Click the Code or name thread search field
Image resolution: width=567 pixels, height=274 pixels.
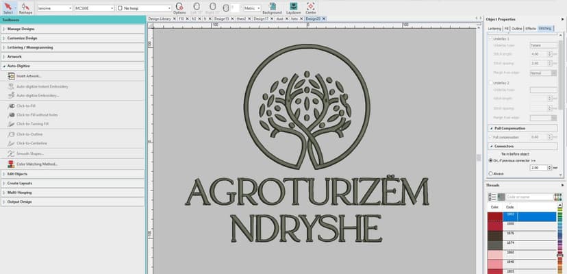[529, 197]
